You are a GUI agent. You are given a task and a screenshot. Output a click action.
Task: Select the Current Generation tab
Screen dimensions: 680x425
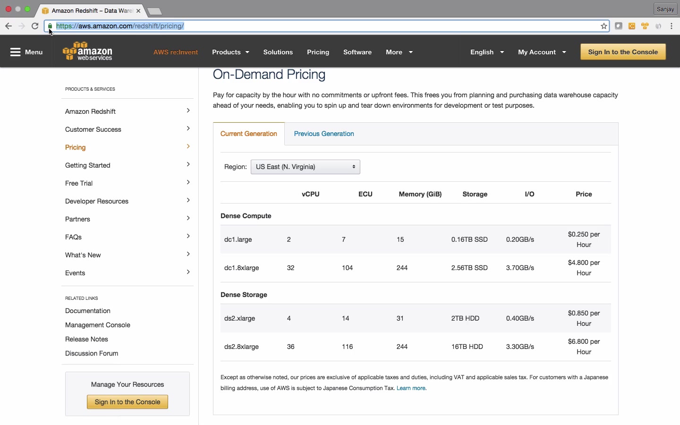[249, 134]
